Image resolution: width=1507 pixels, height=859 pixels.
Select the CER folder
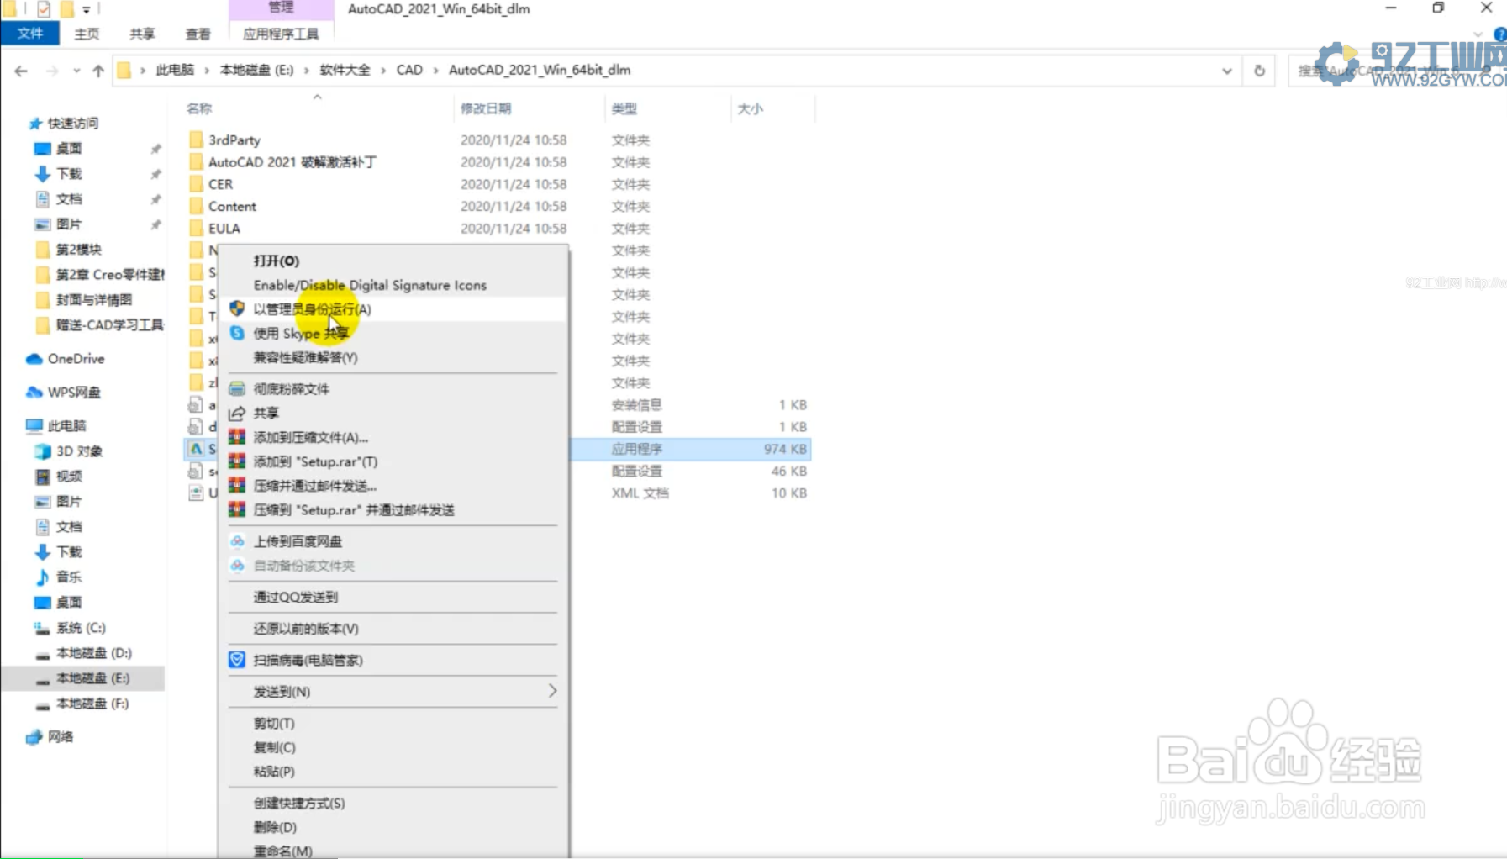[x=220, y=184]
